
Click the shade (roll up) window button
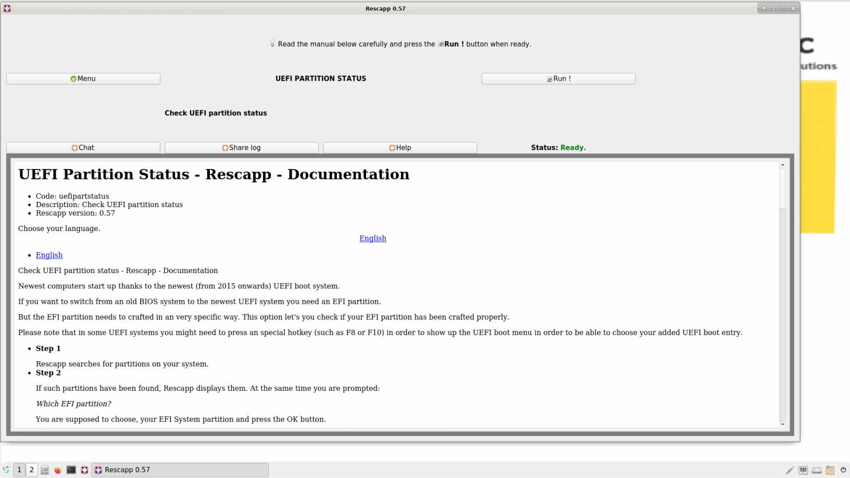[x=764, y=8]
